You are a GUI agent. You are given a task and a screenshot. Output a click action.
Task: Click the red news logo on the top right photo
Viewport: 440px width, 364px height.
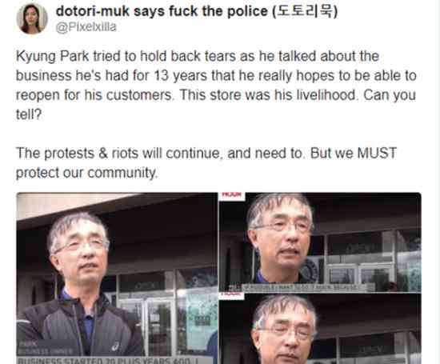[232, 195]
